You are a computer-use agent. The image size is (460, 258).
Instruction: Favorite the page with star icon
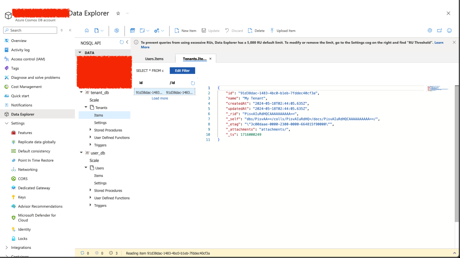pos(118,13)
